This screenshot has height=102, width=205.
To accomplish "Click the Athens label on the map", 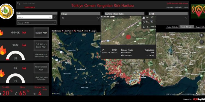I will point(68,63).
